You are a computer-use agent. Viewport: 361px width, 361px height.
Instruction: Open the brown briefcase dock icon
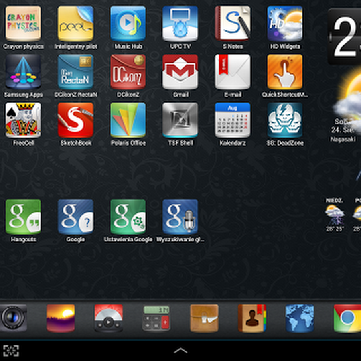click(204, 318)
